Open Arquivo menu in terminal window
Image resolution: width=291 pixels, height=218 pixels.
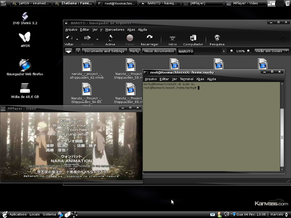151,79
